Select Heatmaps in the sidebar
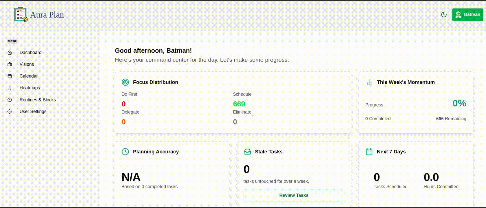Viewport: 486px width, 208px height. pos(30,88)
